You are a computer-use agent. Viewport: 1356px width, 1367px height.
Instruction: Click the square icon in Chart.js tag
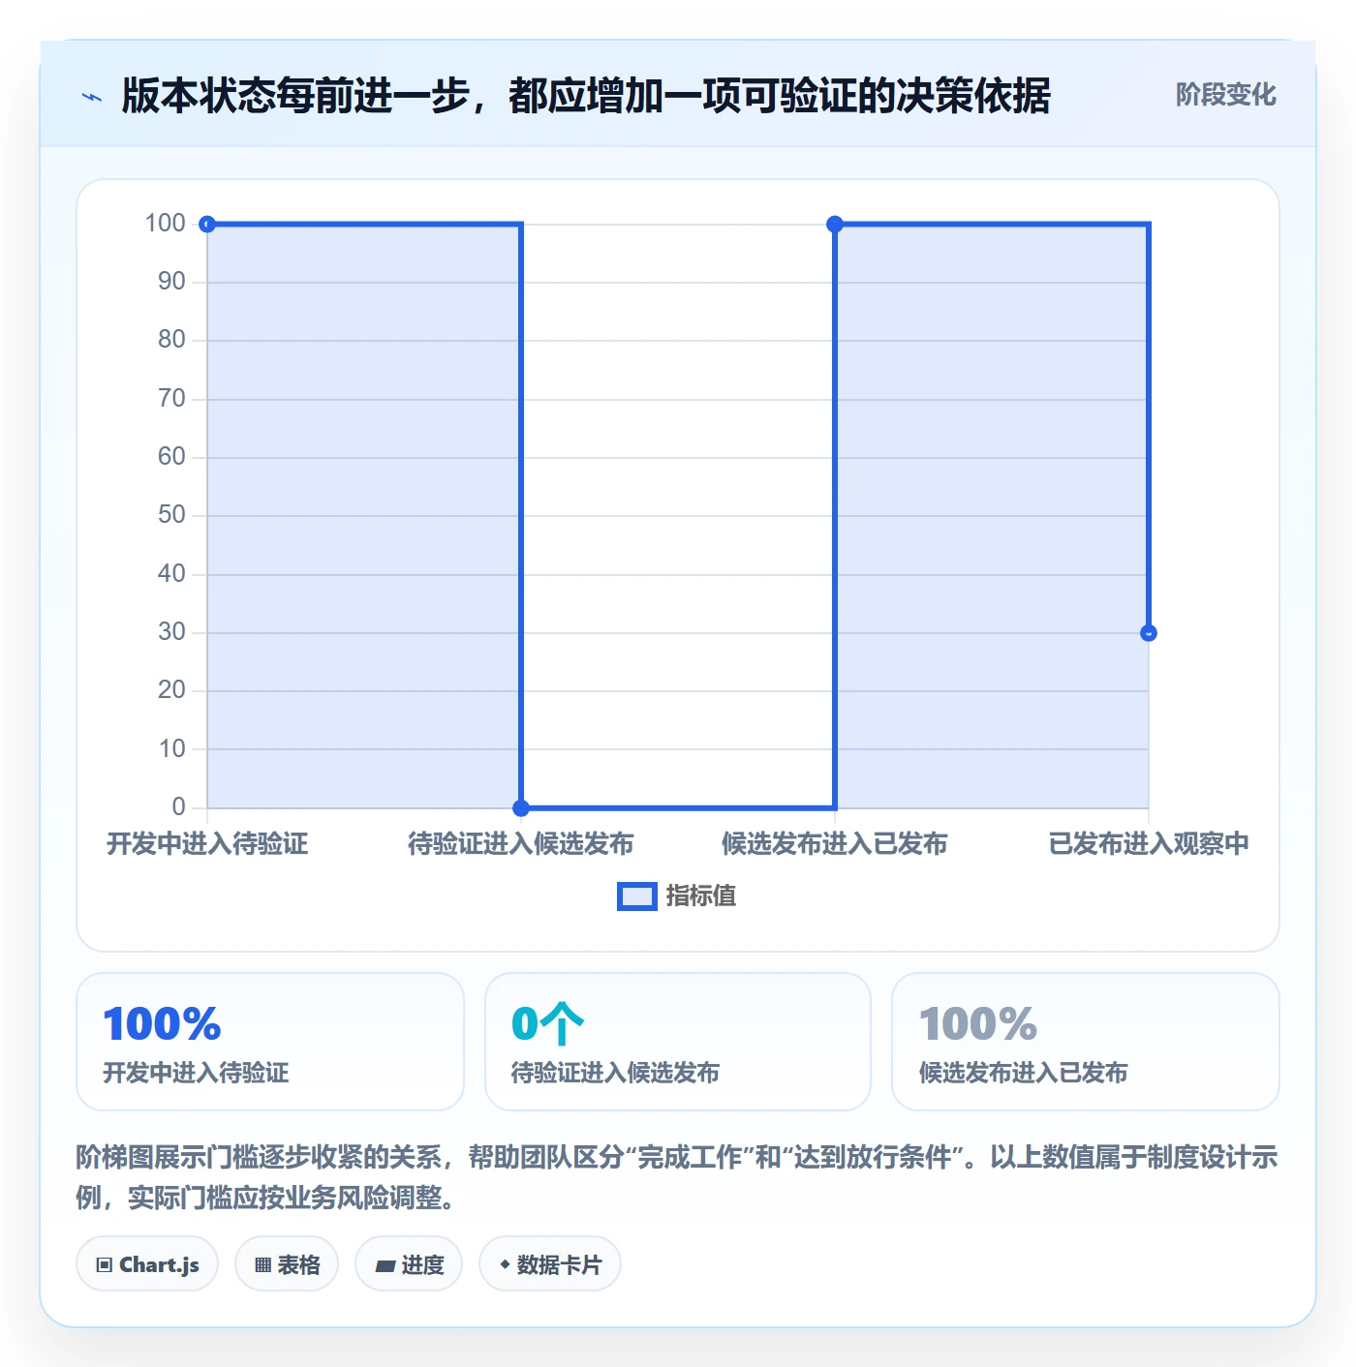click(104, 1265)
